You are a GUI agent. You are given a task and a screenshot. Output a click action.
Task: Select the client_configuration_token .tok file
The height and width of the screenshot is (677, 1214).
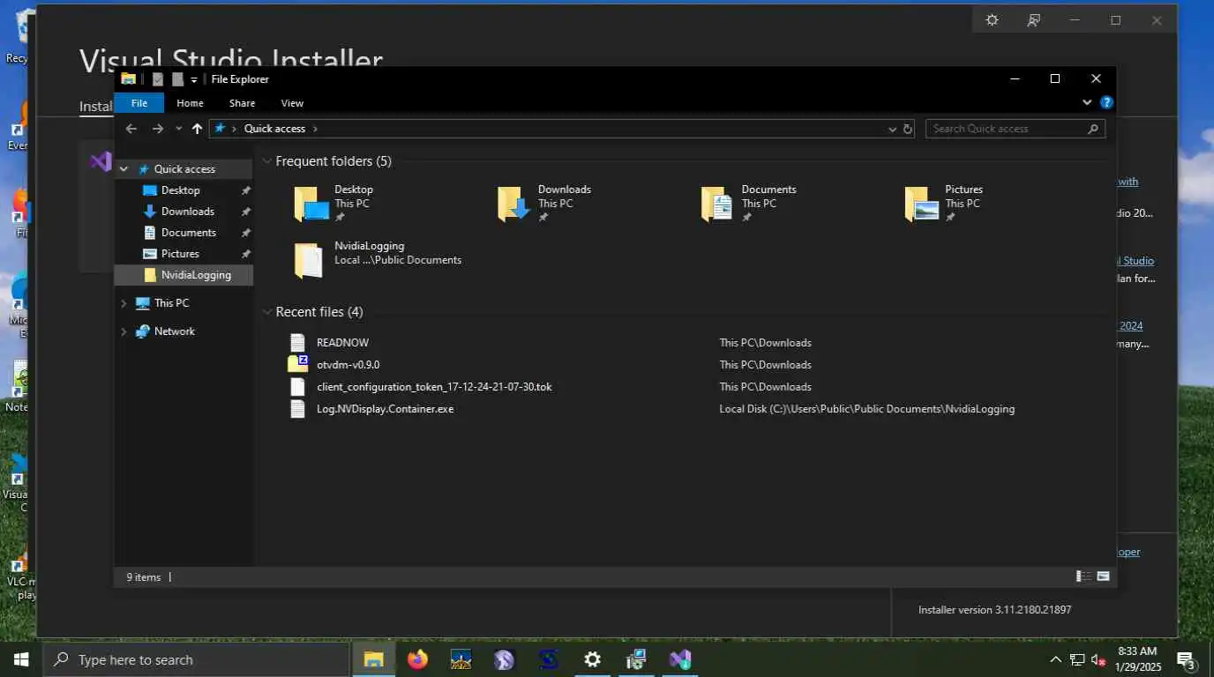(434, 387)
